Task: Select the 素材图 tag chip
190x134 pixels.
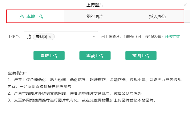Action: tap(44, 37)
